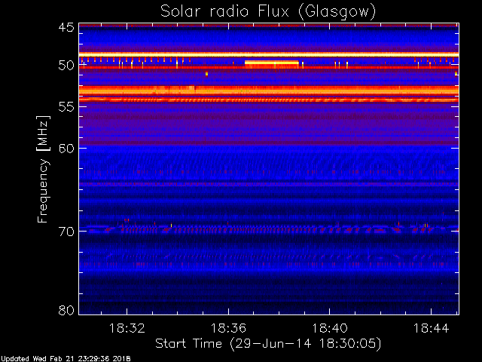Click the 60 frequency tick label
Screen dimensions: 482x362
(x=66, y=149)
